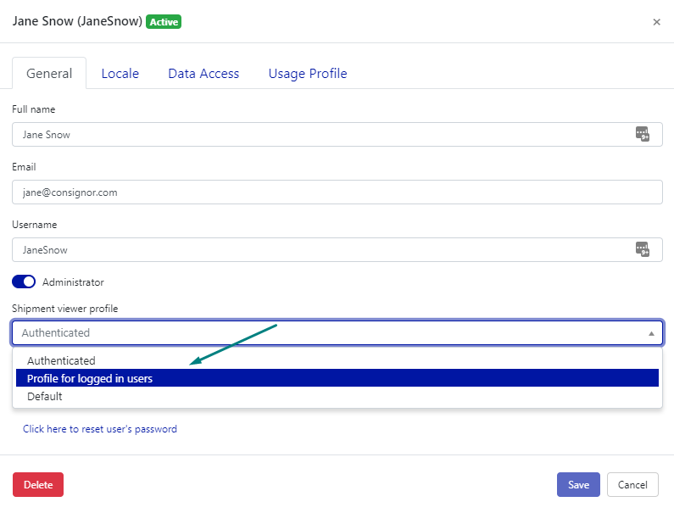The width and height of the screenshot is (674, 513).
Task: Click the password manager icon in Username field
Action: 642,249
